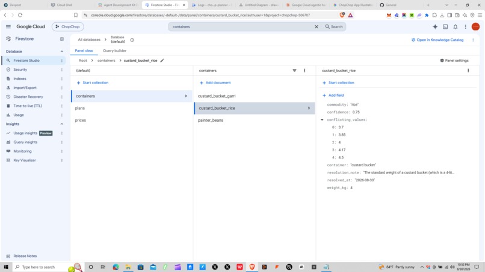This screenshot has width=485, height=272.
Task: Open the Windows Start menu
Action: tap(6, 267)
